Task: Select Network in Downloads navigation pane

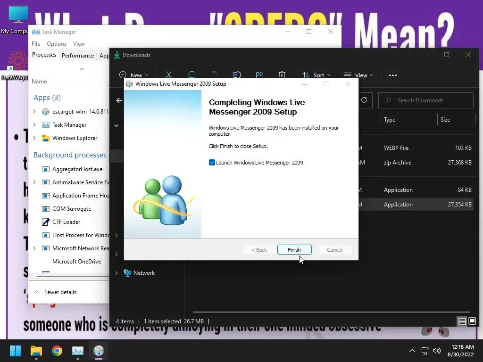Action: point(144,273)
